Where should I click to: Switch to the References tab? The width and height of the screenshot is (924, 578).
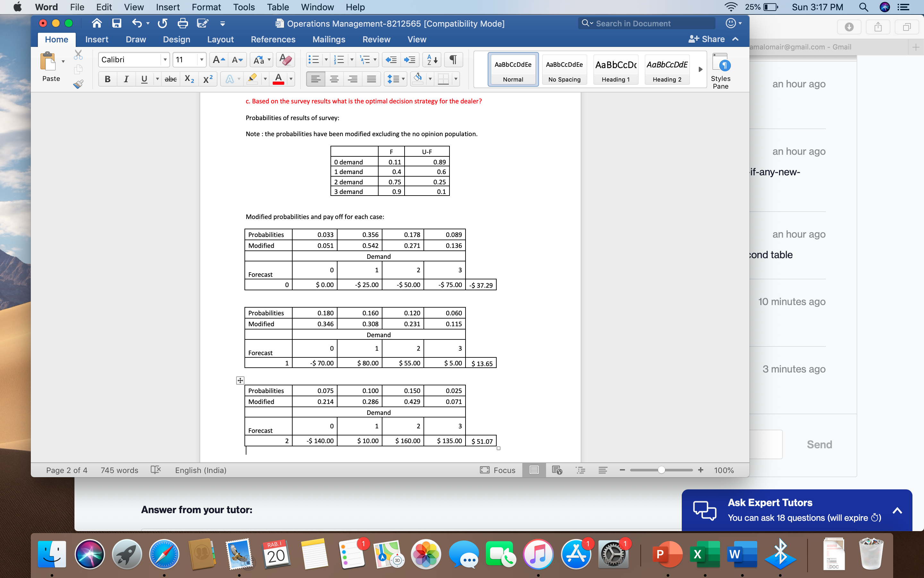[273, 39]
